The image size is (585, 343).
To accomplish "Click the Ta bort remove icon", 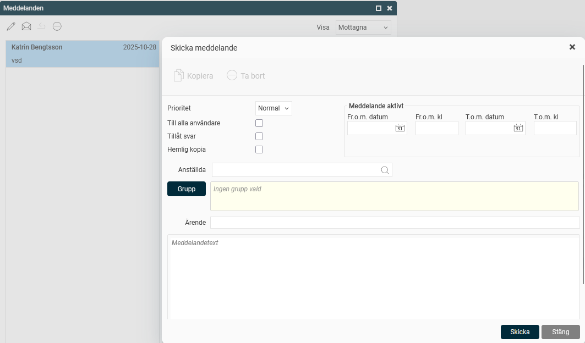I will (x=232, y=76).
